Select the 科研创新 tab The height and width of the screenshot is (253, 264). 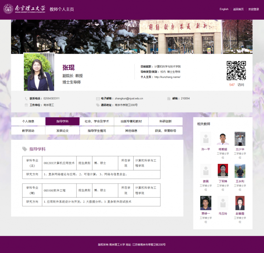click(165, 121)
